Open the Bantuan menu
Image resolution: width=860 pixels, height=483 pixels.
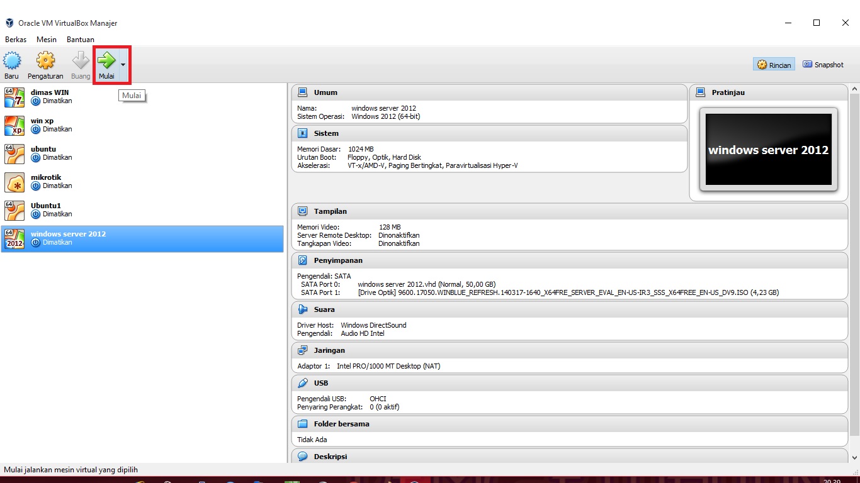81,40
